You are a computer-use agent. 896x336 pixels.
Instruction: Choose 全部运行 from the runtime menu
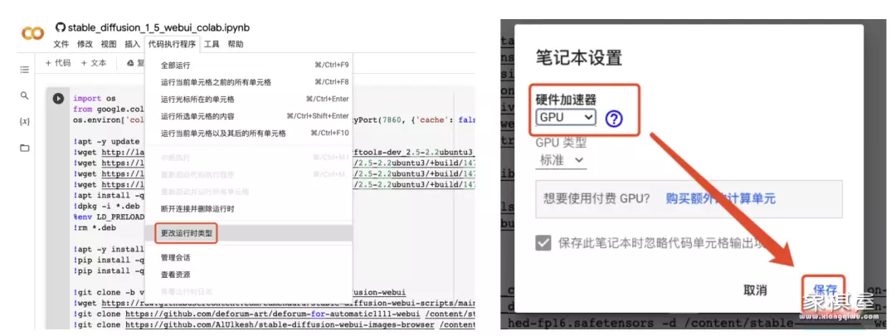click(249, 66)
